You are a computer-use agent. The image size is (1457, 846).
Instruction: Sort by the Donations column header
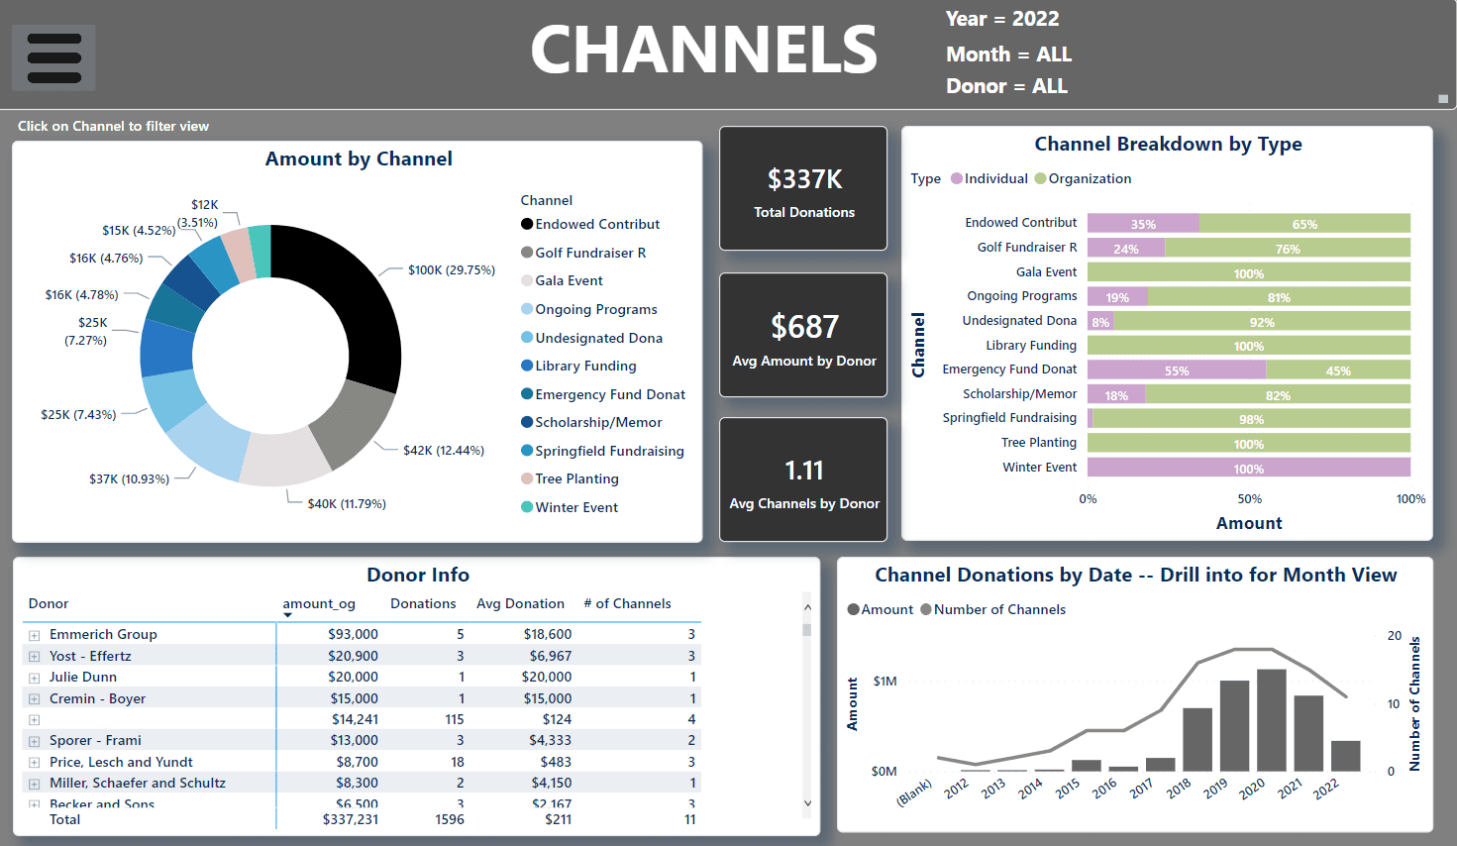(423, 603)
